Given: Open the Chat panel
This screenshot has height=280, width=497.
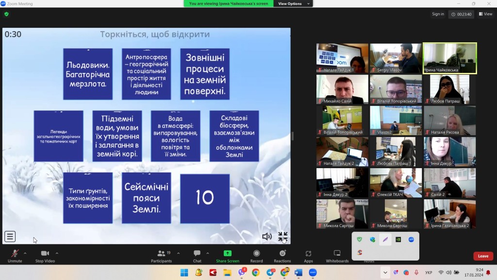Looking at the screenshot, I should (197, 254).
